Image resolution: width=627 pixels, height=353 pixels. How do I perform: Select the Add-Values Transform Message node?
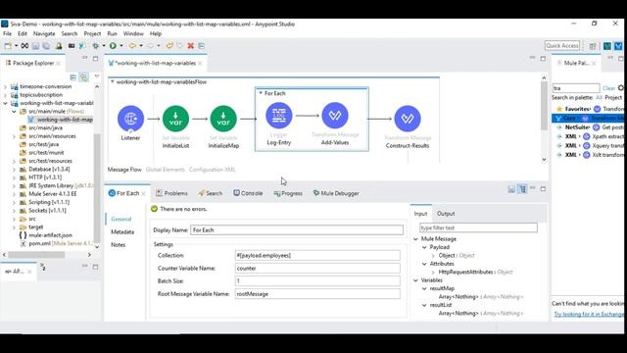pos(335,116)
